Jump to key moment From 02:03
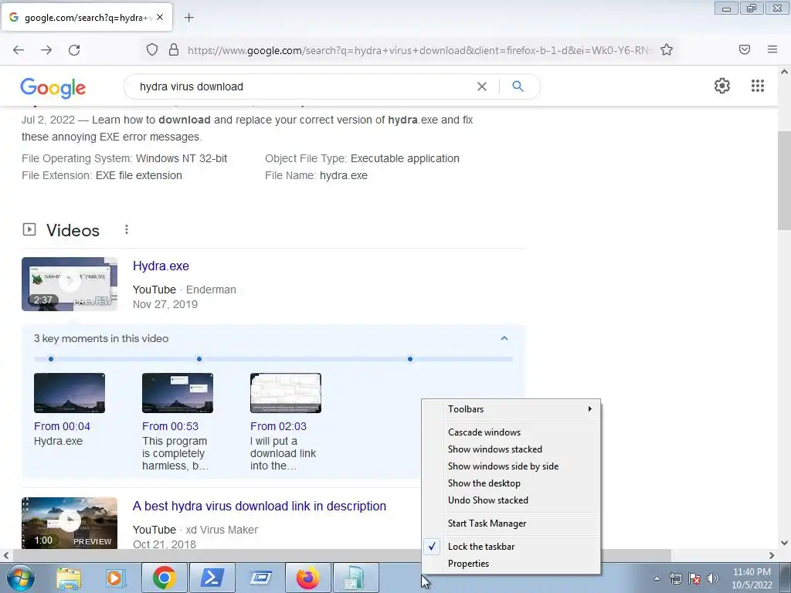This screenshot has height=593, width=791. (x=278, y=426)
